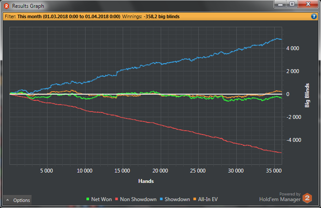Click the Net Won legend entry
This screenshot has height=208, width=321.
pos(99,199)
